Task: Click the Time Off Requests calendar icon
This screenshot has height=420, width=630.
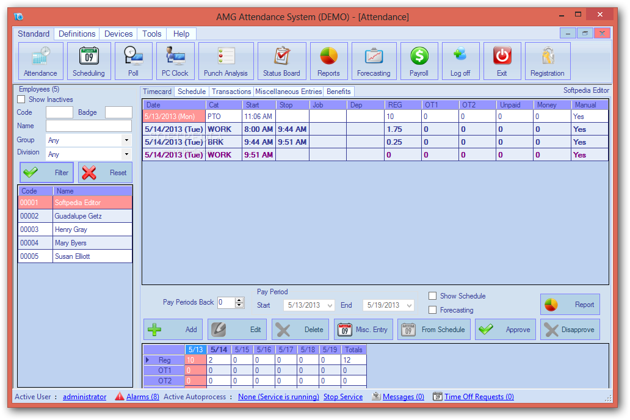Action: (x=438, y=397)
